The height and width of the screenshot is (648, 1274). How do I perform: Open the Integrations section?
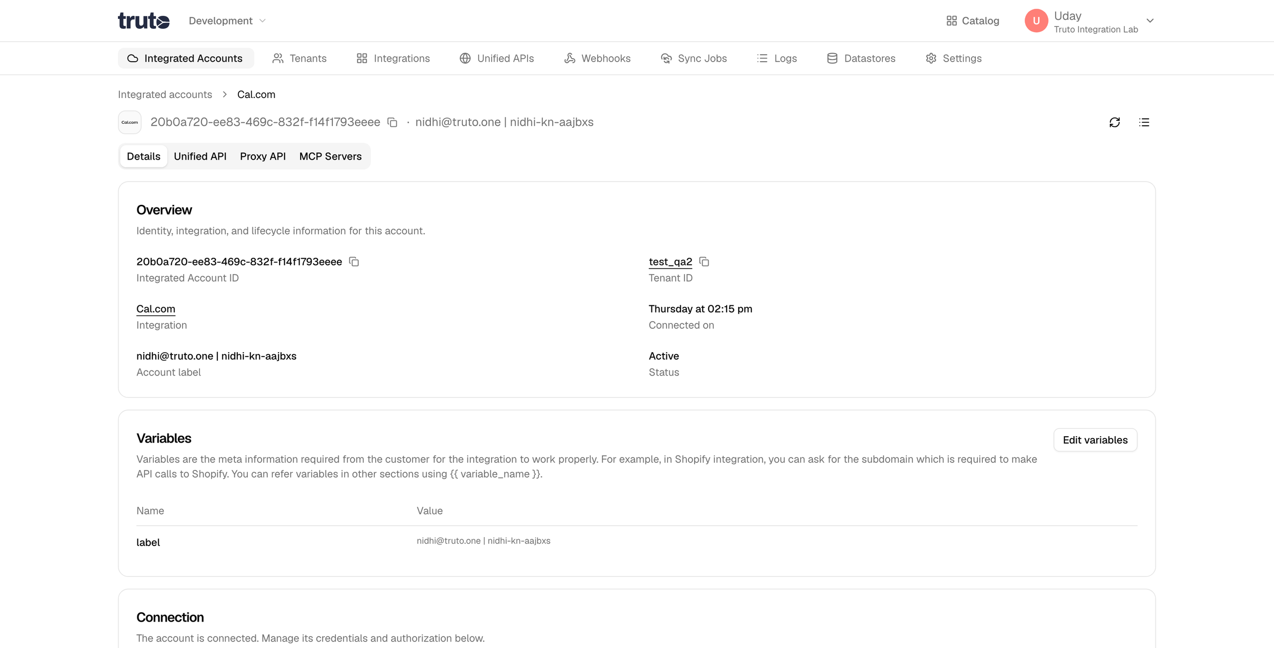(393, 58)
